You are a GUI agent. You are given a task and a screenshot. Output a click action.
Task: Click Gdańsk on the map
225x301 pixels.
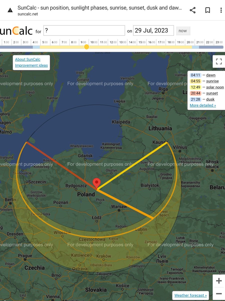[x=85, y=156]
